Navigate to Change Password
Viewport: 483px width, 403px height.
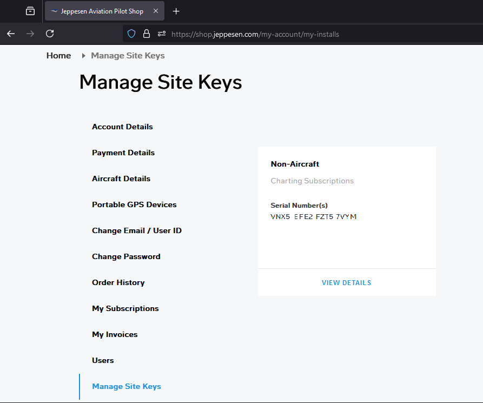coord(126,256)
